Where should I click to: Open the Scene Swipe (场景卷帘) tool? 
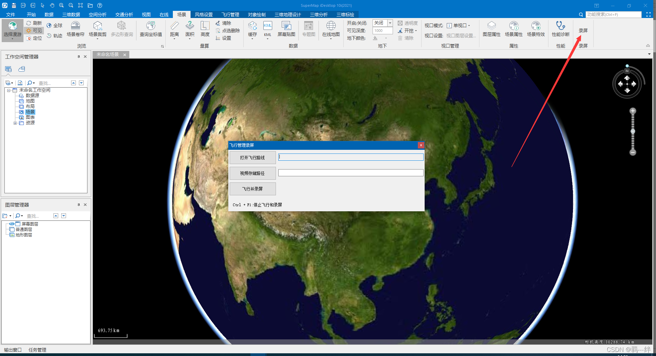[x=76, y=29]
